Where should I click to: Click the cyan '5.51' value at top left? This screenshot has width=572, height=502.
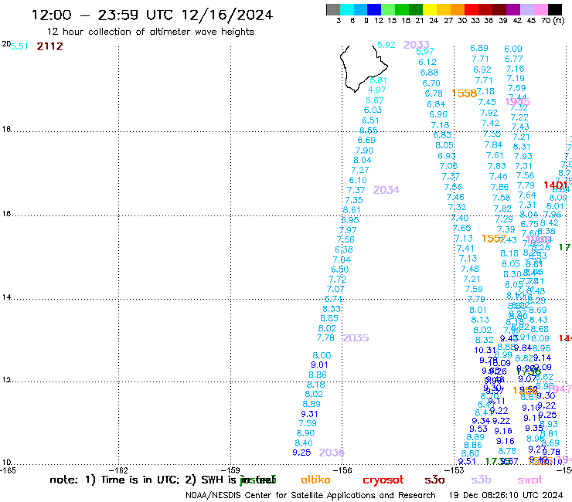pos(19,46)
